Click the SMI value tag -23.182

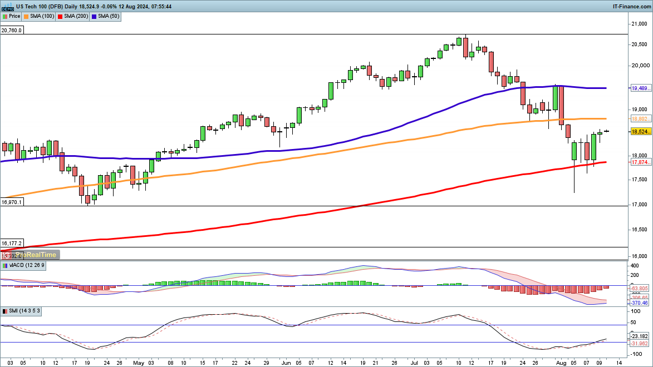click(x=641, y=336)
